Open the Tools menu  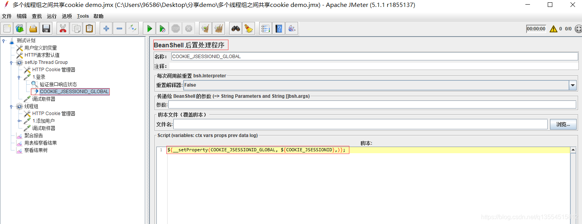pyautogui.click(x=83, y=16)
